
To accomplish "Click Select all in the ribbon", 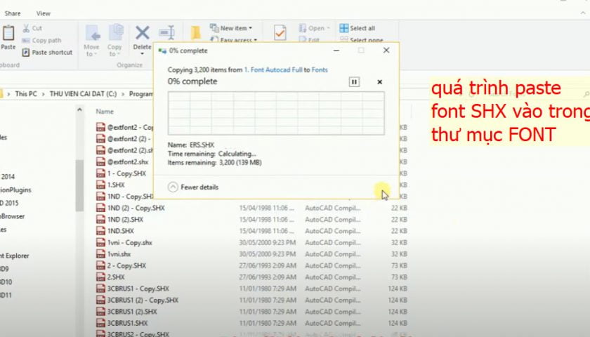I will click(x=357, y=28).
